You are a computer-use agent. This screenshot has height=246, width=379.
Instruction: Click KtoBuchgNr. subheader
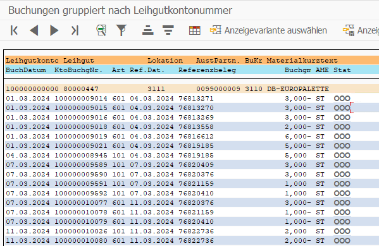click(78, 70)
